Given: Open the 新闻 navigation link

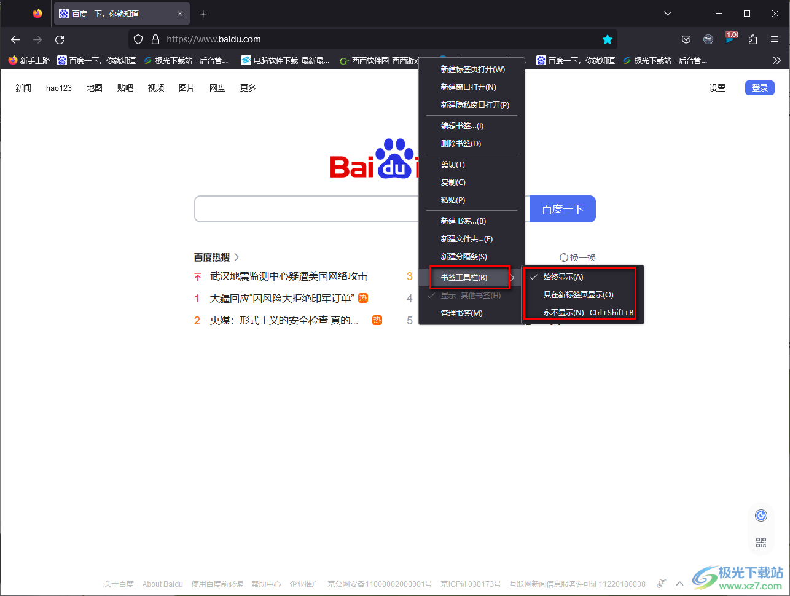Looking at the screenshot, I should (23, 88).
